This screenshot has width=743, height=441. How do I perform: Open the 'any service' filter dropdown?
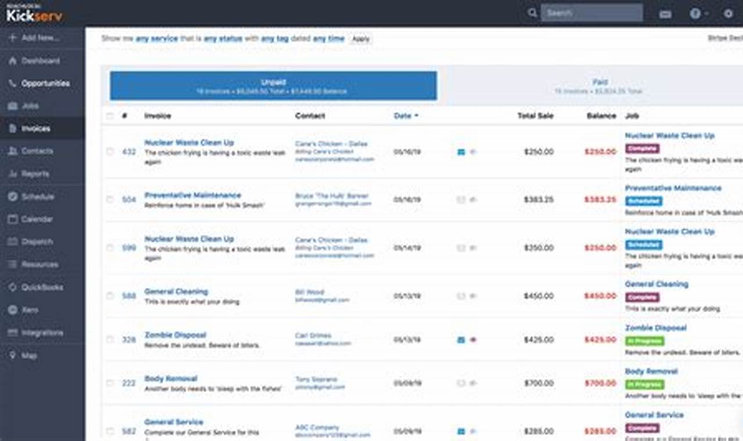point(157,39)
